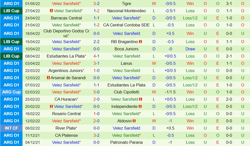
Task: Click the Club Cipolletti team name
Action: pyautogui.click(x=126, y=92)
